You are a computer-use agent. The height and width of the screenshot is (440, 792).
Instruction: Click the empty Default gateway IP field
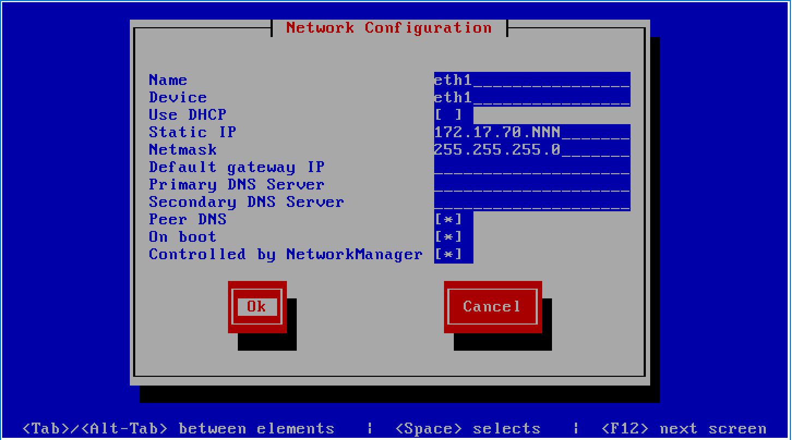coord(532,167)
